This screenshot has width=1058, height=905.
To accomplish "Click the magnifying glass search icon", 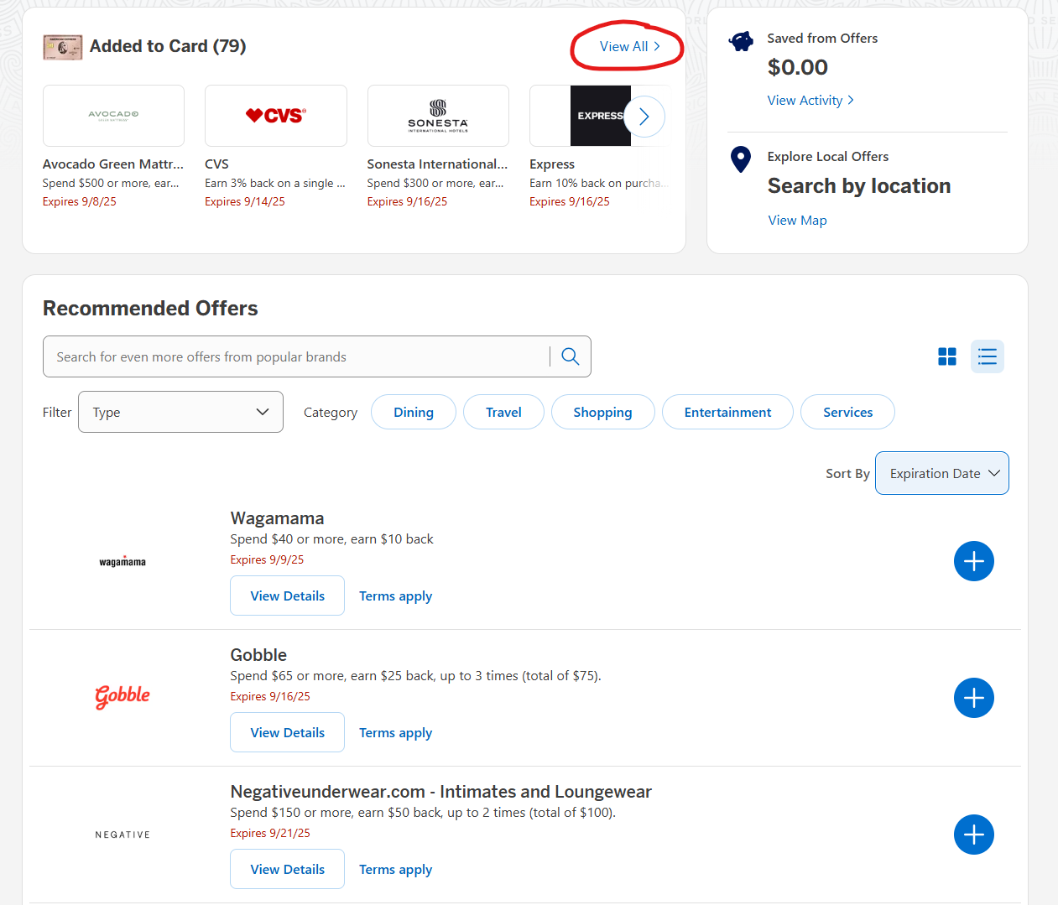I will point(571,356).
